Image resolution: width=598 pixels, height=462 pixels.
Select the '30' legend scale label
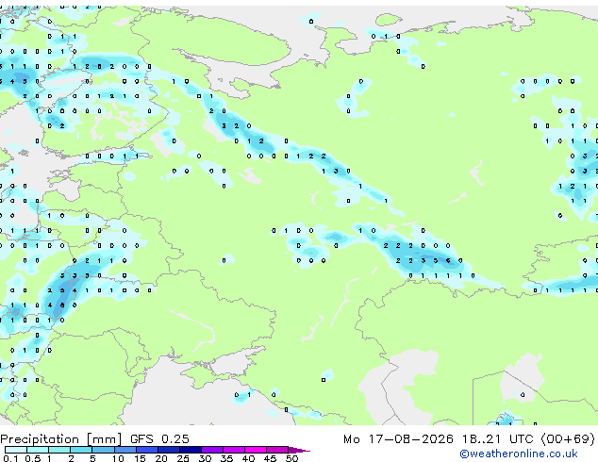point(205,458)
